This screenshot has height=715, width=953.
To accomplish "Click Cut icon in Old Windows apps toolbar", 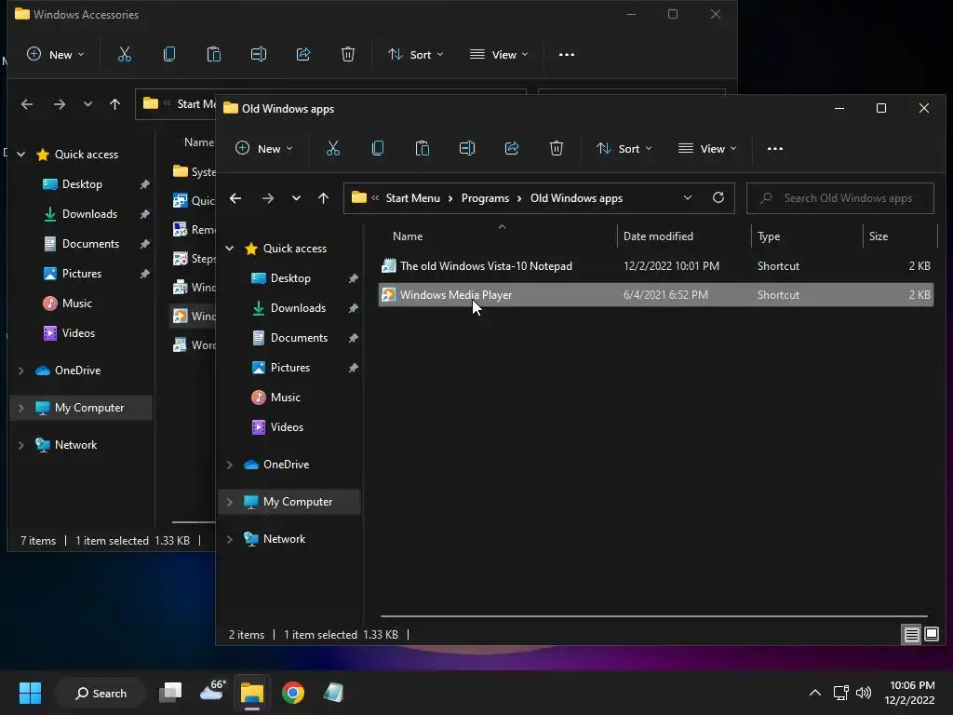I will pyautogui.click(x=333, y=149).
